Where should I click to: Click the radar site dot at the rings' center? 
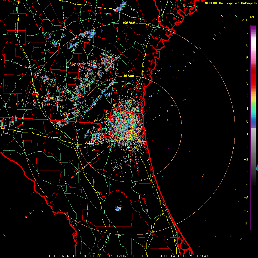pyautogui.click(x=129, y=129)
